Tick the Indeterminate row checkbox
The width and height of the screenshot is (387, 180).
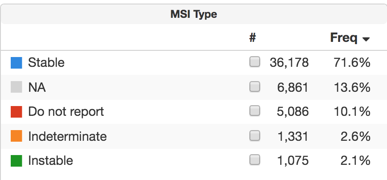(255, 135)
